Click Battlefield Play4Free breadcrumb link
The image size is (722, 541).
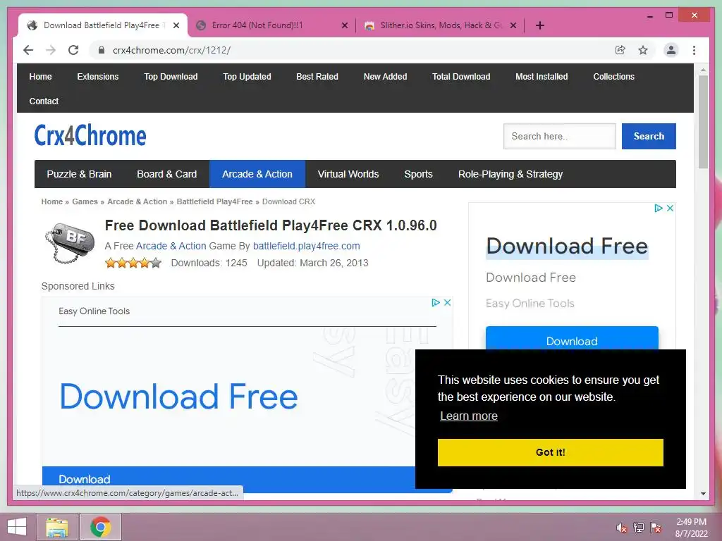[214, 201]
